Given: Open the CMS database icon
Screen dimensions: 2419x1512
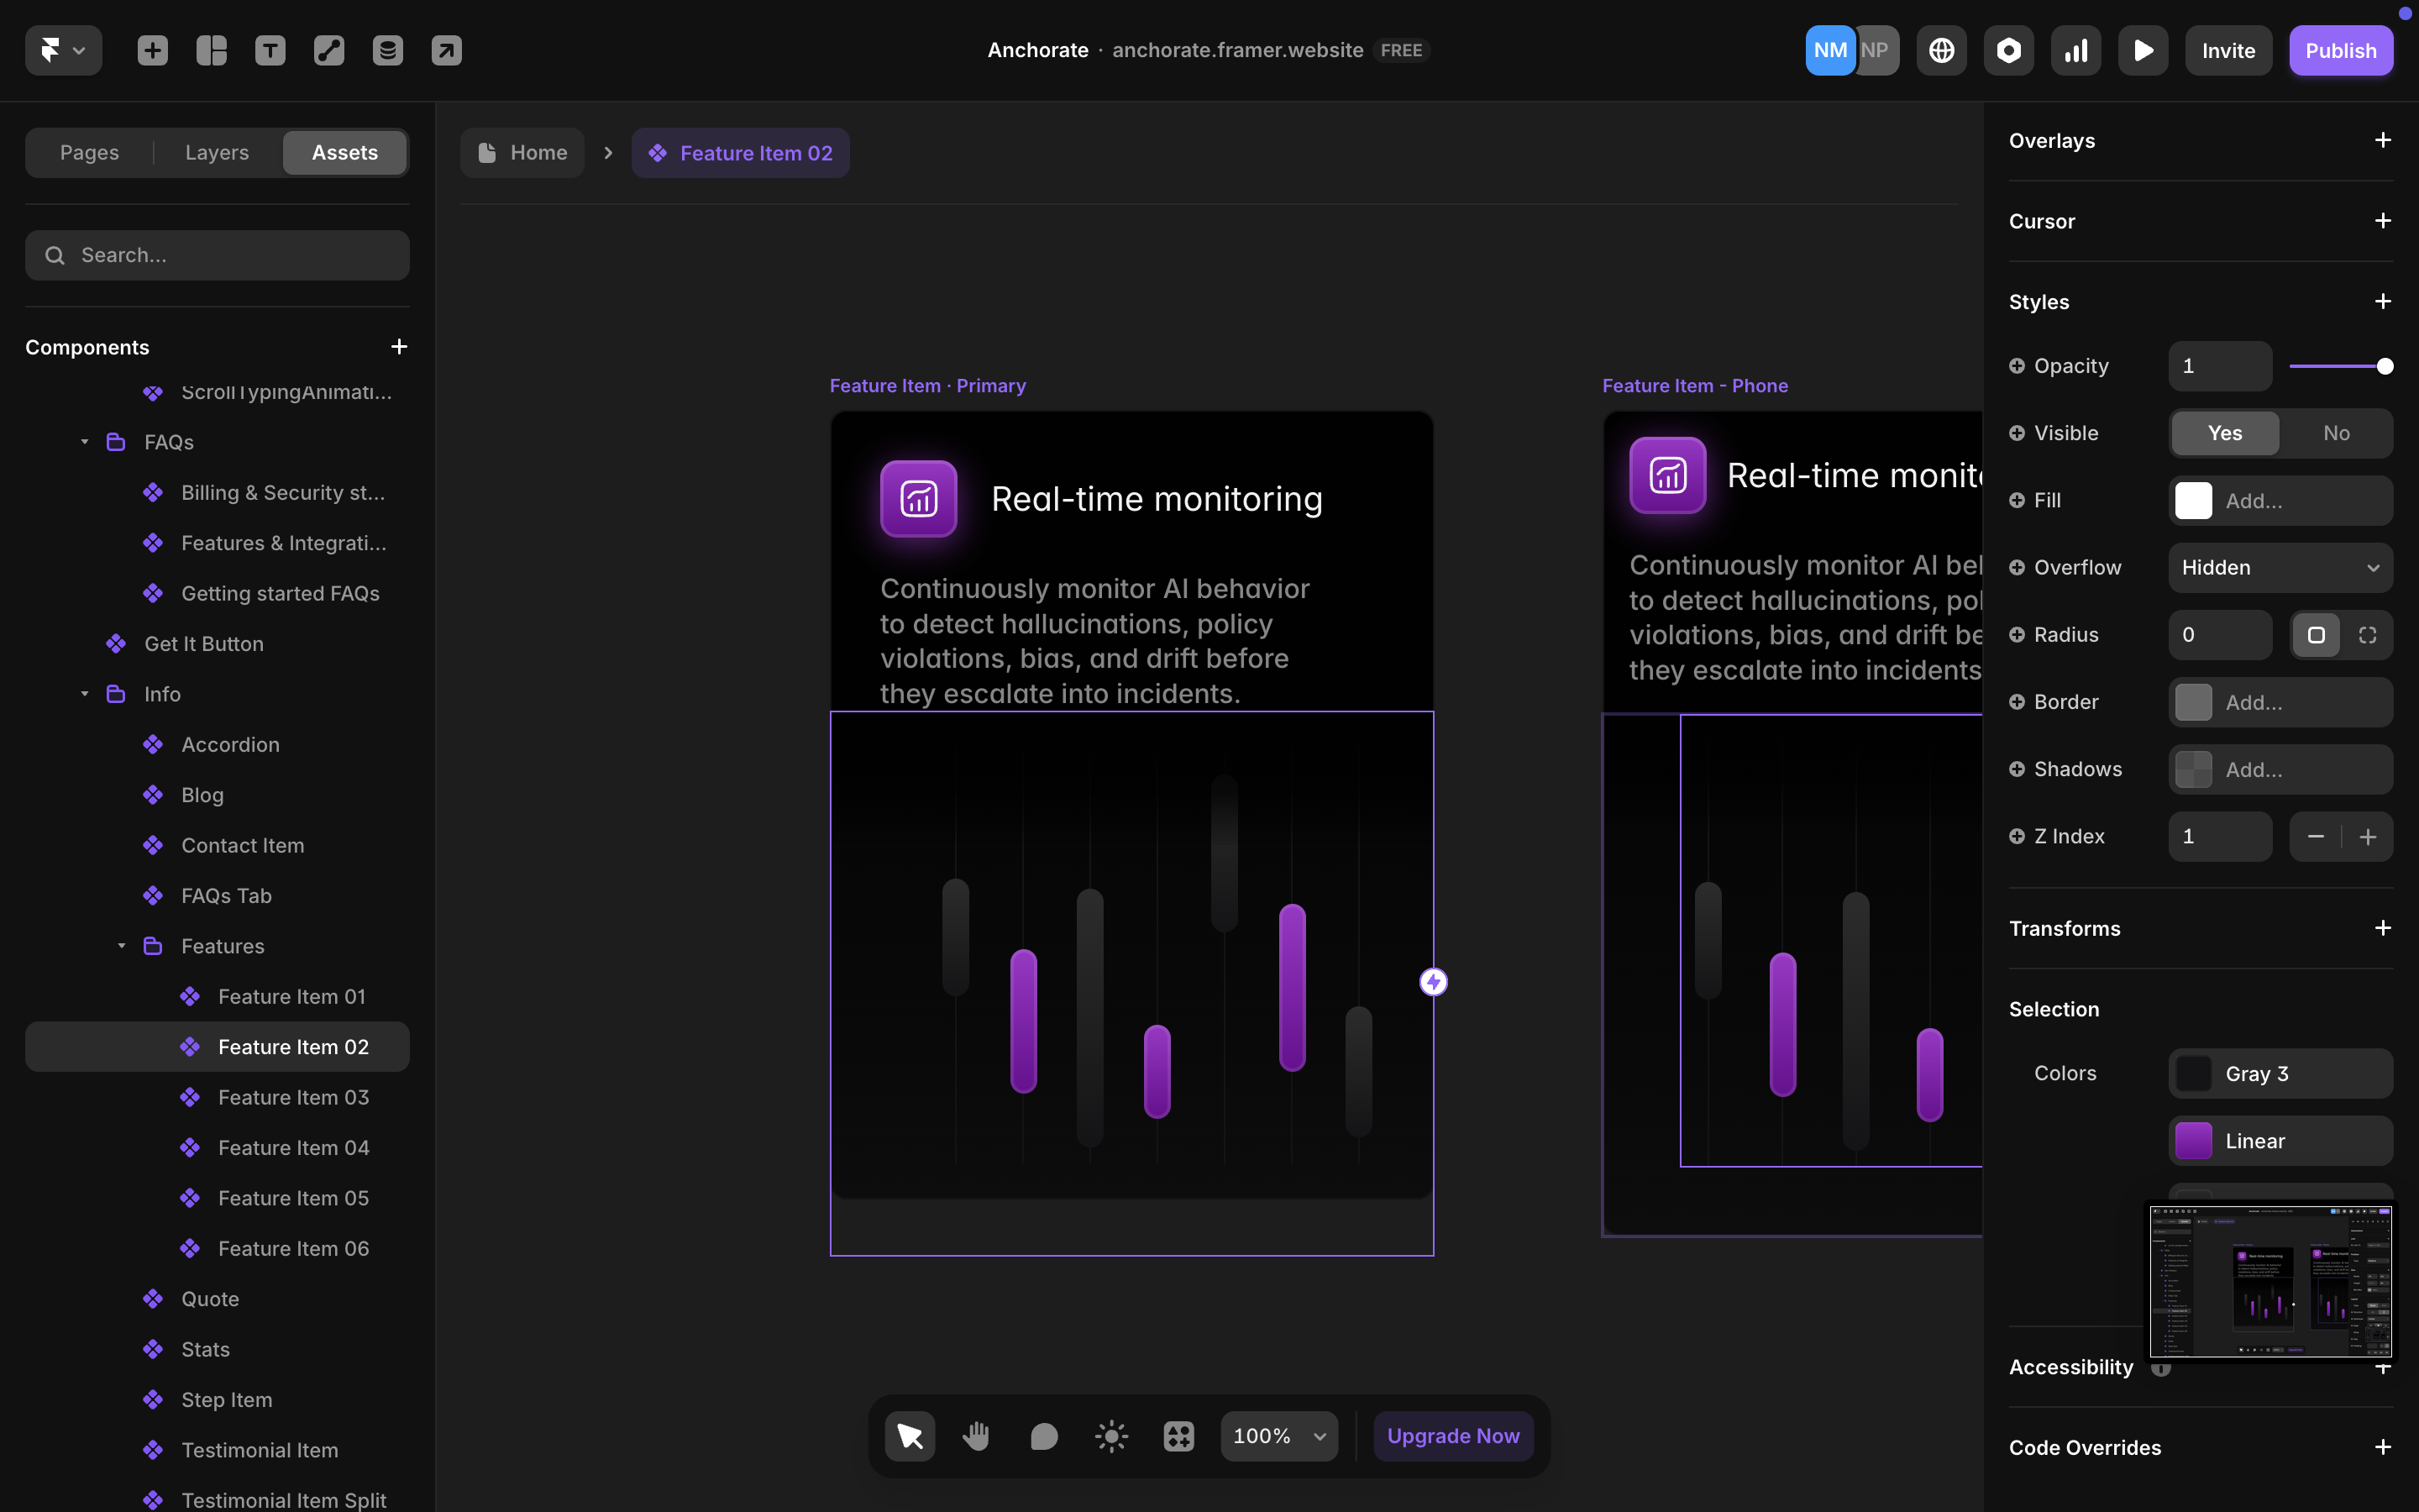Looking at the screenshot, I should (388, 50).
